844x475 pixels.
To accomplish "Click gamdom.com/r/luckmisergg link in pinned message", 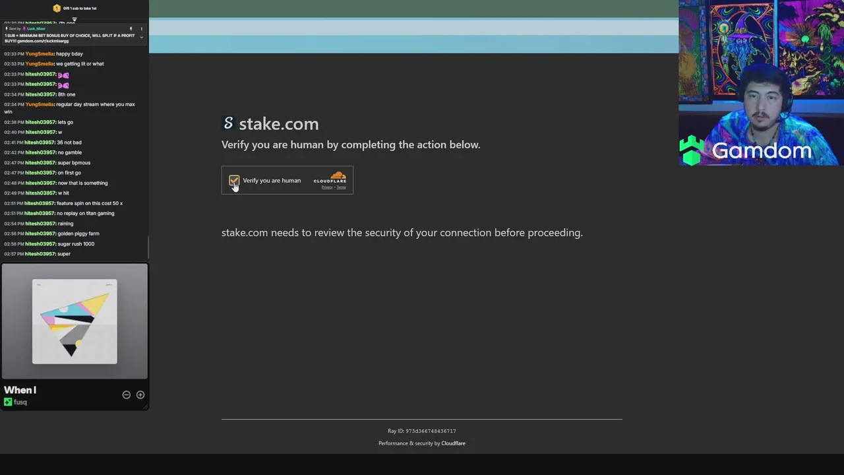I will (x=44, y=41).
